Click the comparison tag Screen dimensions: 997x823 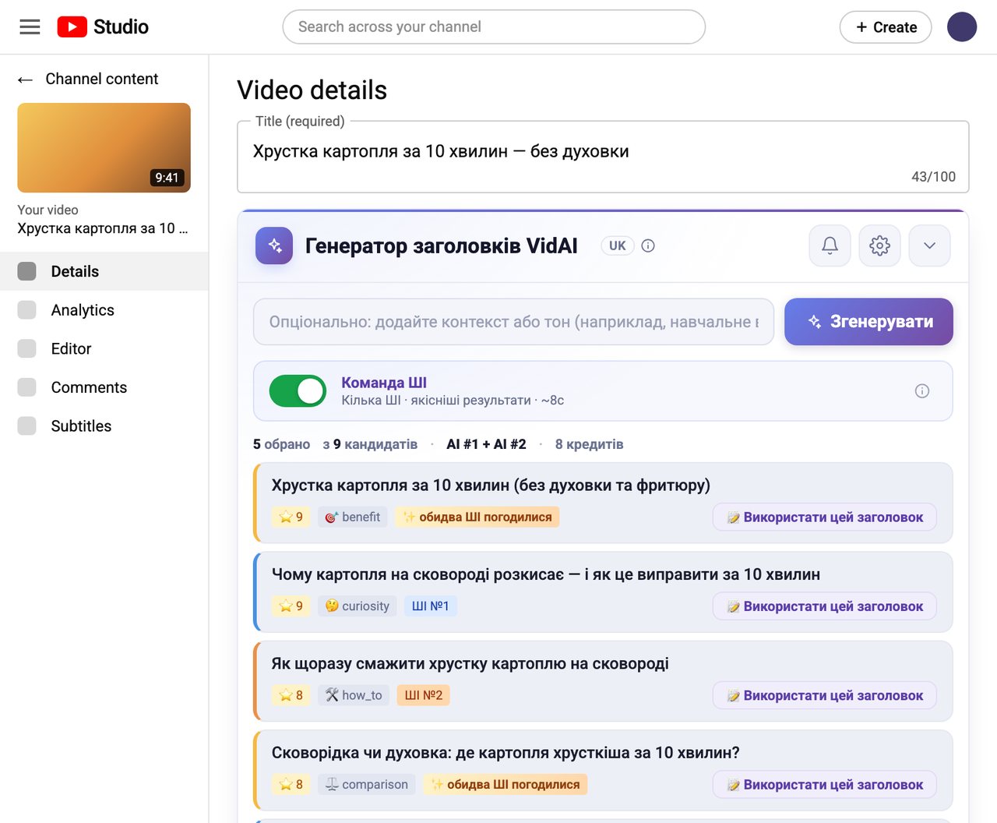pos(366,785)
